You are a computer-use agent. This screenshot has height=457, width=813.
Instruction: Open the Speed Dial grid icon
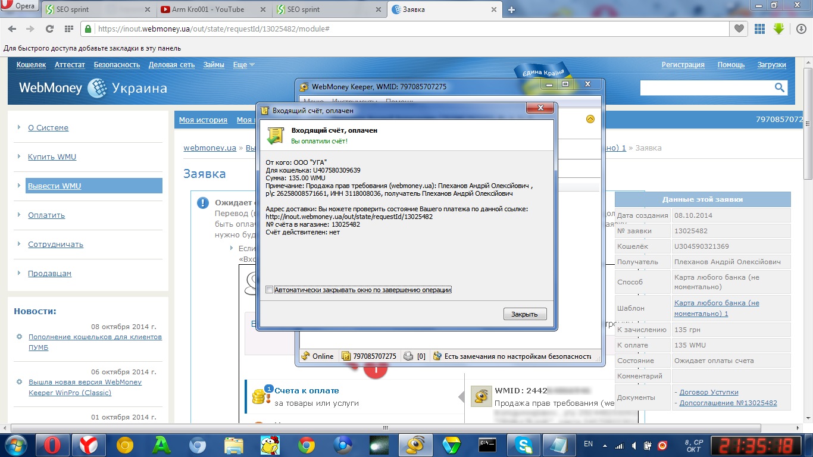point(68,29)
